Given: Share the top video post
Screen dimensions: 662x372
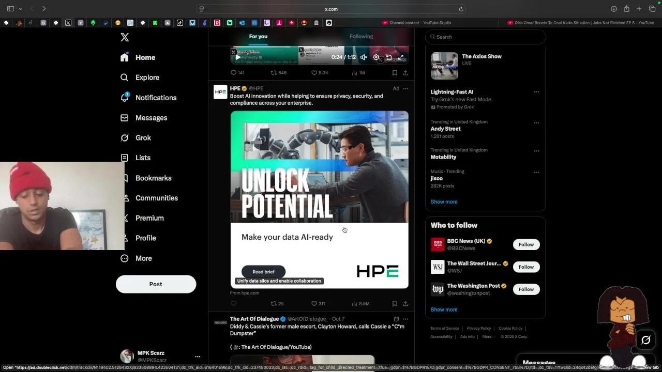Looking at the screenshot, I should [405, 73].
